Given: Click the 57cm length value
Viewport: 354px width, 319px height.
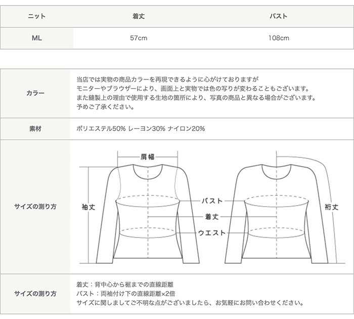Looking at the screenshot, I should (x=139, y=38).
